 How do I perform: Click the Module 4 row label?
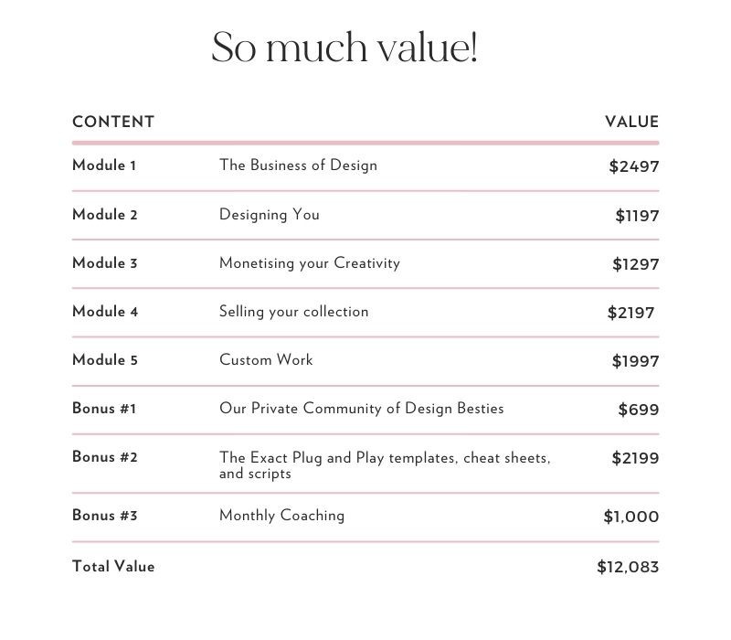coord(105,312)
